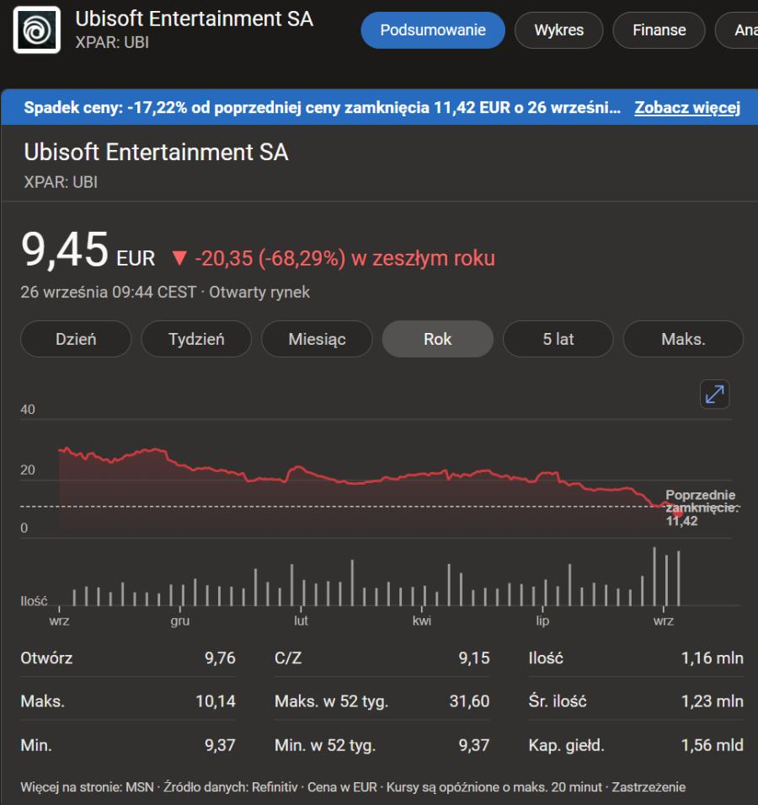Click the Ubisoft swirl logo icon
This screenshot has height=805, width=758.
coord(37,30)
